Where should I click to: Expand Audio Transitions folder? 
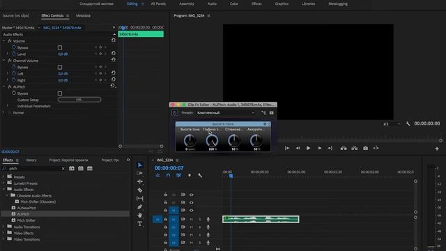coord(3,227)
